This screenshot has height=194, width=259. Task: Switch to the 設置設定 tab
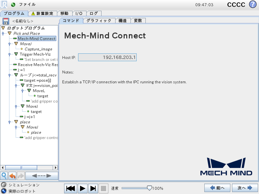[x=43, y=13]
